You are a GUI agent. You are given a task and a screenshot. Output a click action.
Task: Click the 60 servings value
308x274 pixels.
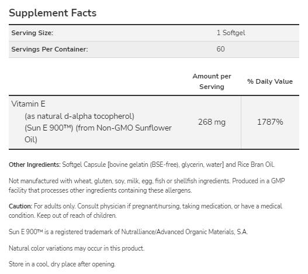(220, 49)
